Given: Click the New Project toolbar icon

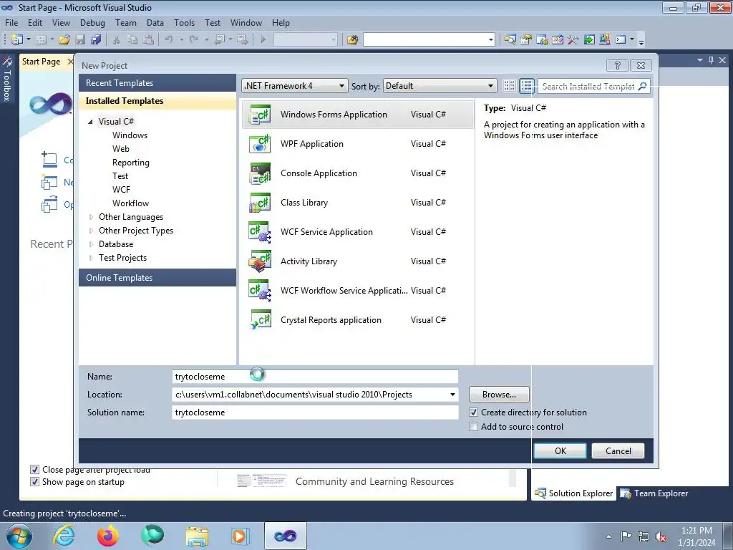Looking at the screenshot, I should point(17,40).
